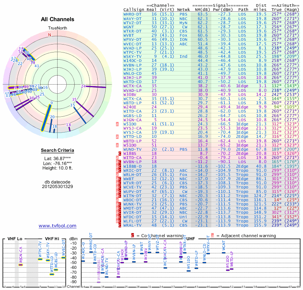303x290 pixels.
Task: Click the WTKR-DT callsign
Action: point(132,31)
